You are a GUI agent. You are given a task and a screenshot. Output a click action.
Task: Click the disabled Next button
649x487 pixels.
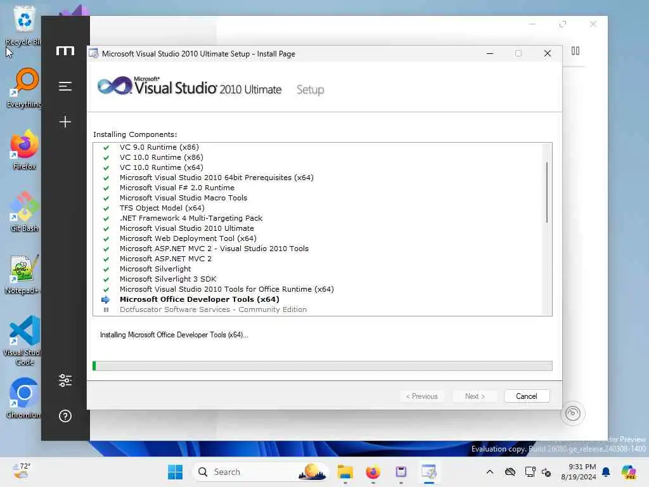[475, 396]
